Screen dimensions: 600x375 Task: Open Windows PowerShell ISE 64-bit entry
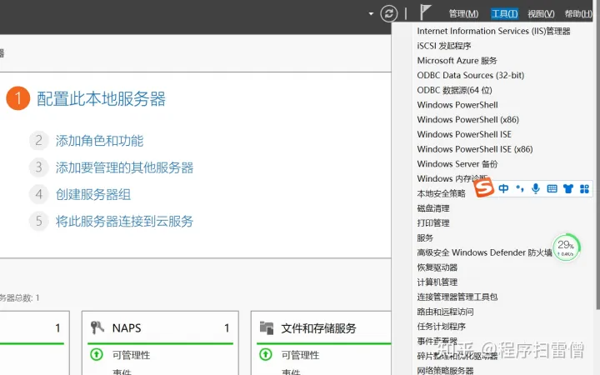click(x=464, y=134)
